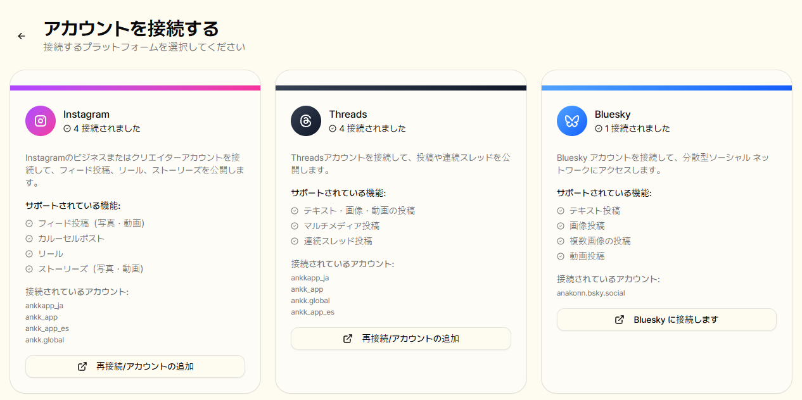Click the Instagram logo icon
The height and width of the screenshot is (400, 802).
pos(41,121)
